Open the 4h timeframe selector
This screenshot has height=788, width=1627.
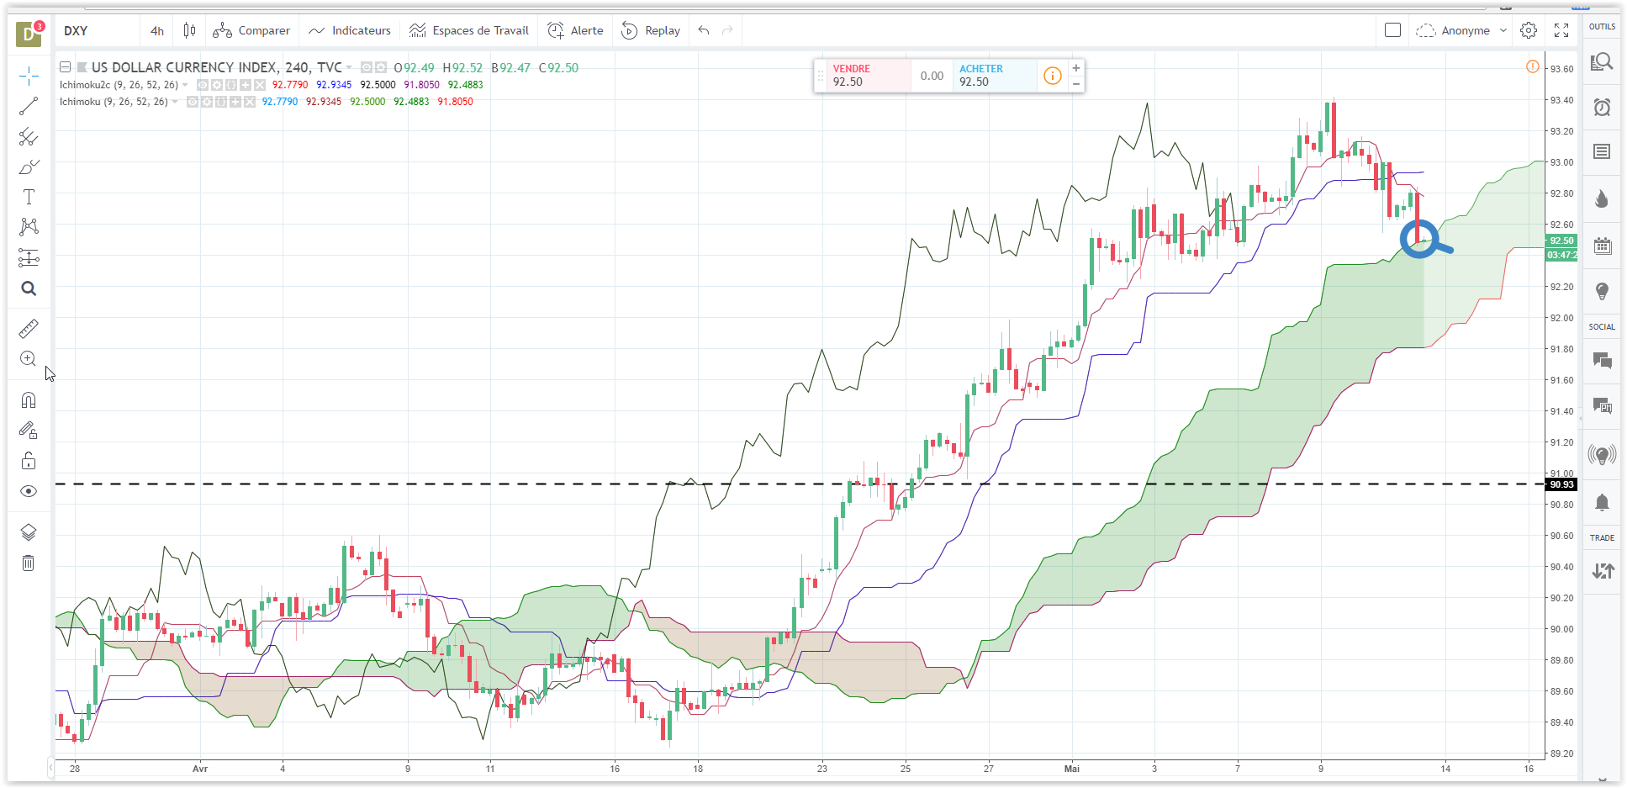click(157, 30)
